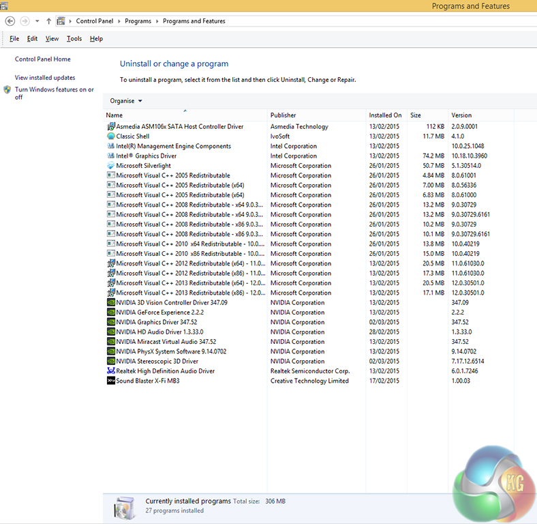
Task: Navigate up one level with up arrow
Action: coord(48,21)
